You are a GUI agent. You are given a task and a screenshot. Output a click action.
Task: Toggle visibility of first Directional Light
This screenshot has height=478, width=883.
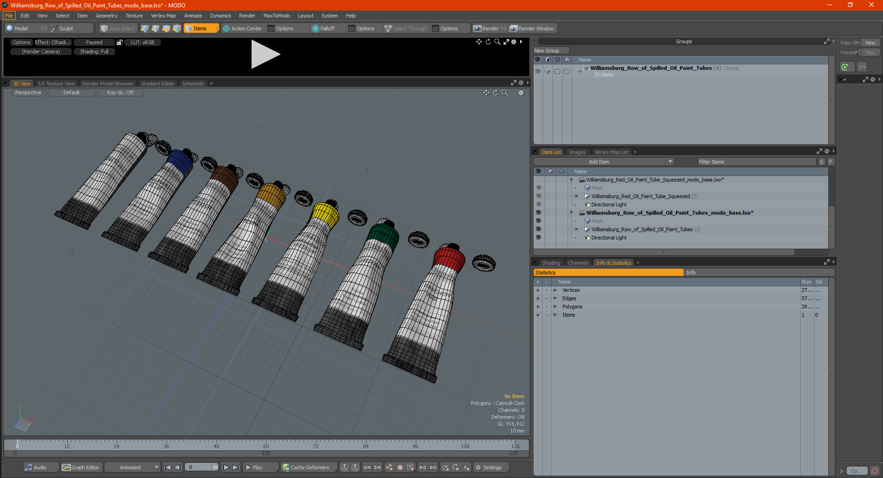pos(538,205)
